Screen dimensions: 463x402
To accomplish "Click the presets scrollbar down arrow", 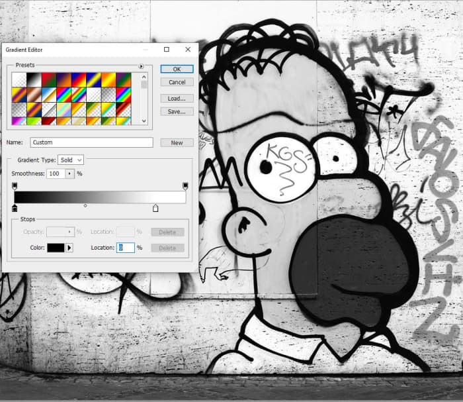I will [x=144, y=121].
